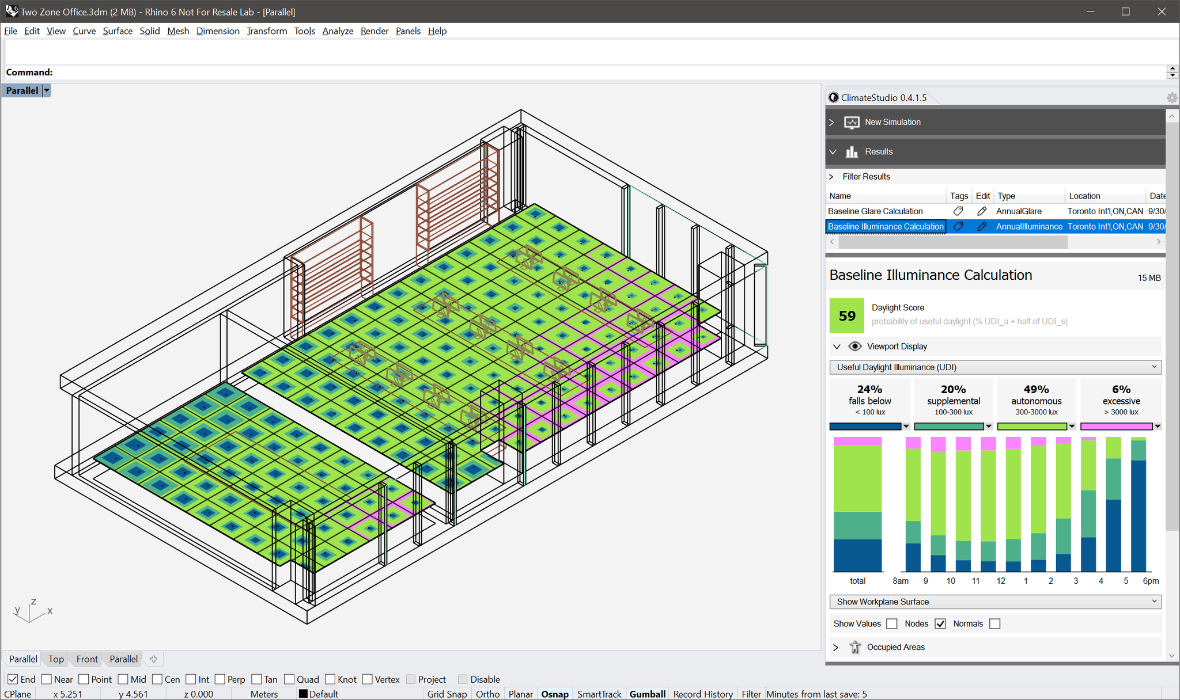Select Baseline Glare Calculation result row

click(876, 211)
